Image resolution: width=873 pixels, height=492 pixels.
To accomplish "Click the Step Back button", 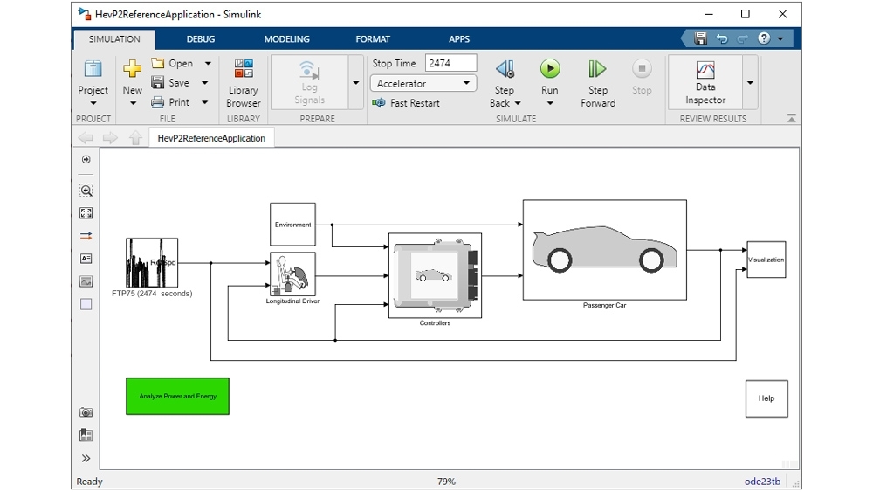I will [x=505, y=82].
